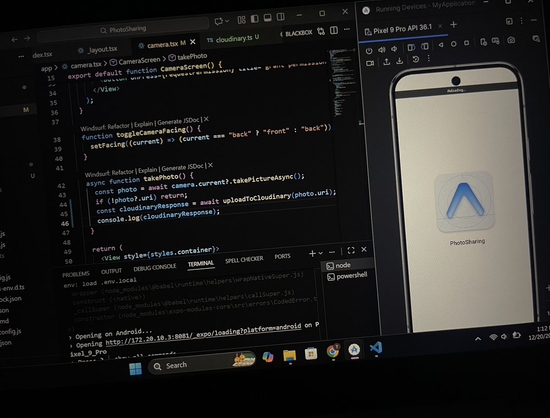The width and height of the screenshot is (550, 418).
Task: Select CameraScreen in breadcrumb
Action: pyautogui.click(x=135, y=60)
